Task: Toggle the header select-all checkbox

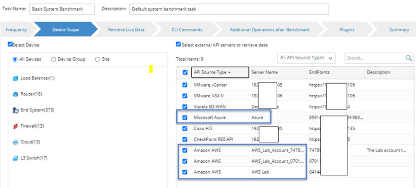Action: click(185, 72)
